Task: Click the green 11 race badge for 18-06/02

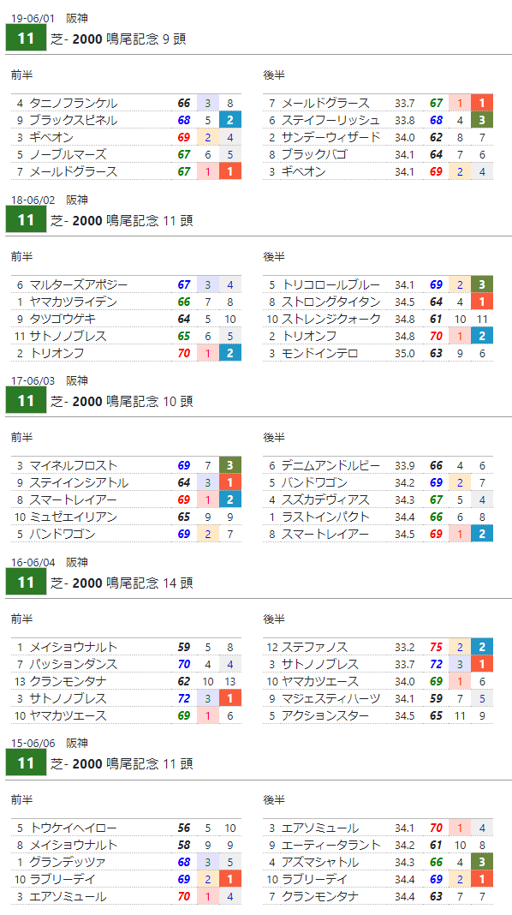Action: (x=26, y=220)
